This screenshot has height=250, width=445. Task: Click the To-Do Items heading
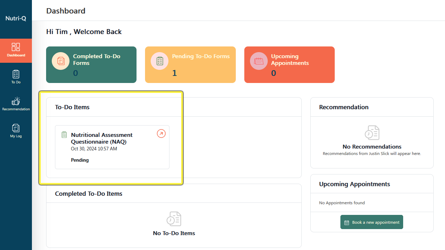click(72, 107)
